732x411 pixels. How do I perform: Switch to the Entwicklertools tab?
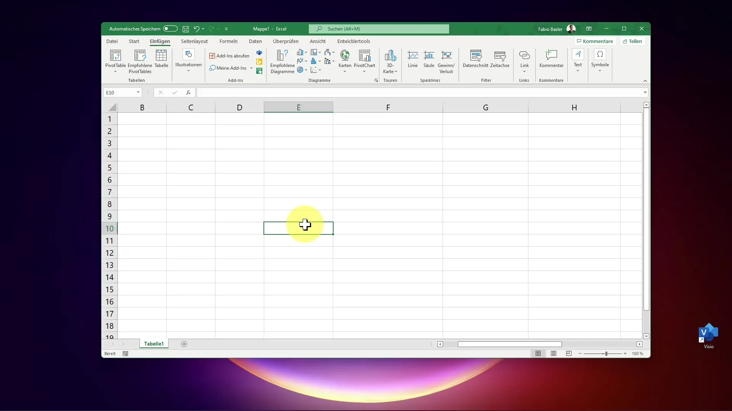click(x=353, y=41)
